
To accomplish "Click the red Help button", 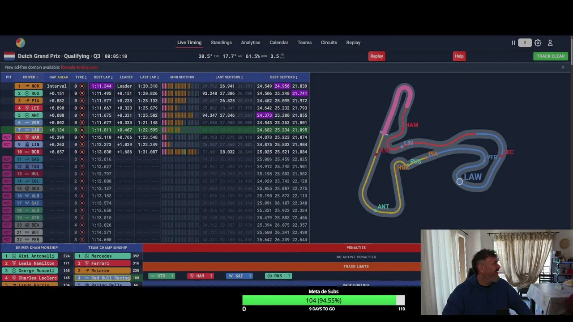I will 459,56.
